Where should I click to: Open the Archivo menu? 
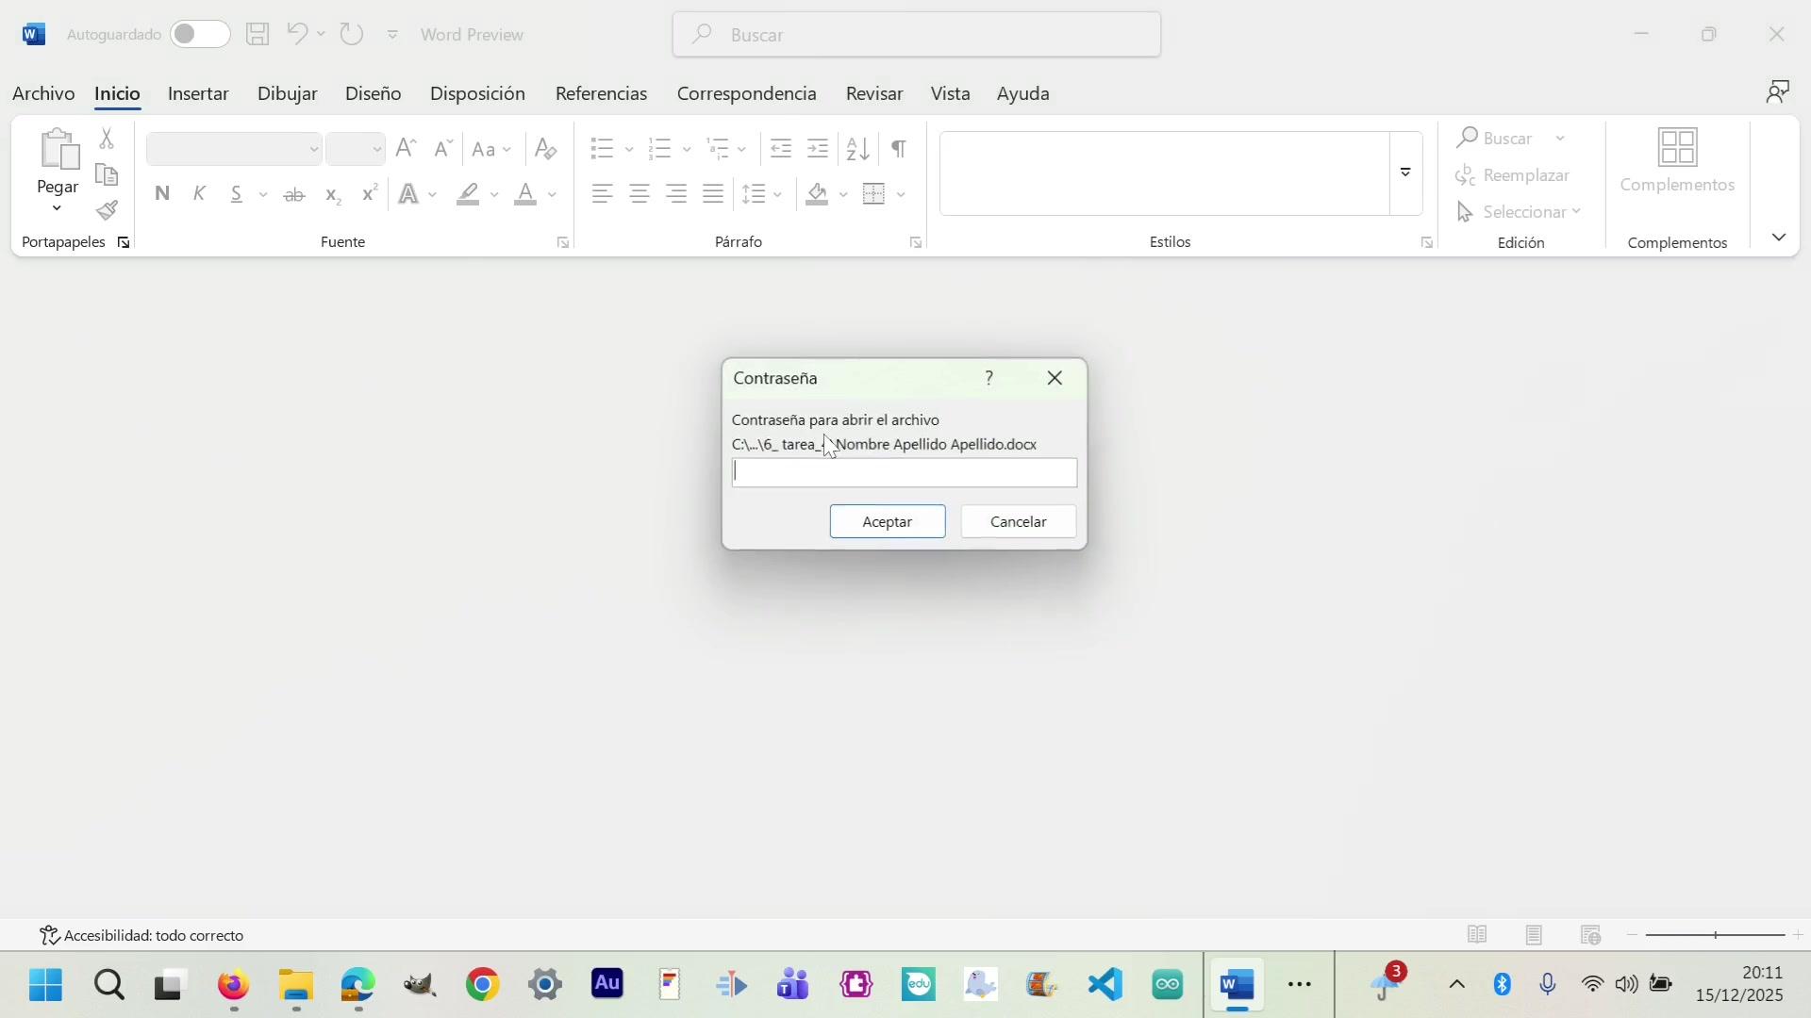pos(43,93)
